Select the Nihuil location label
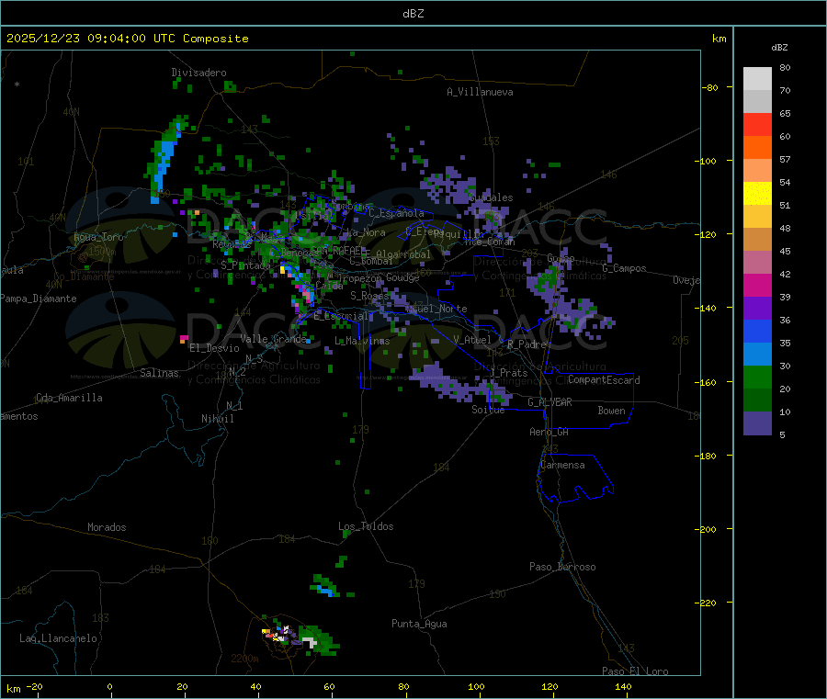827x699 pixels. click(217, 419)
